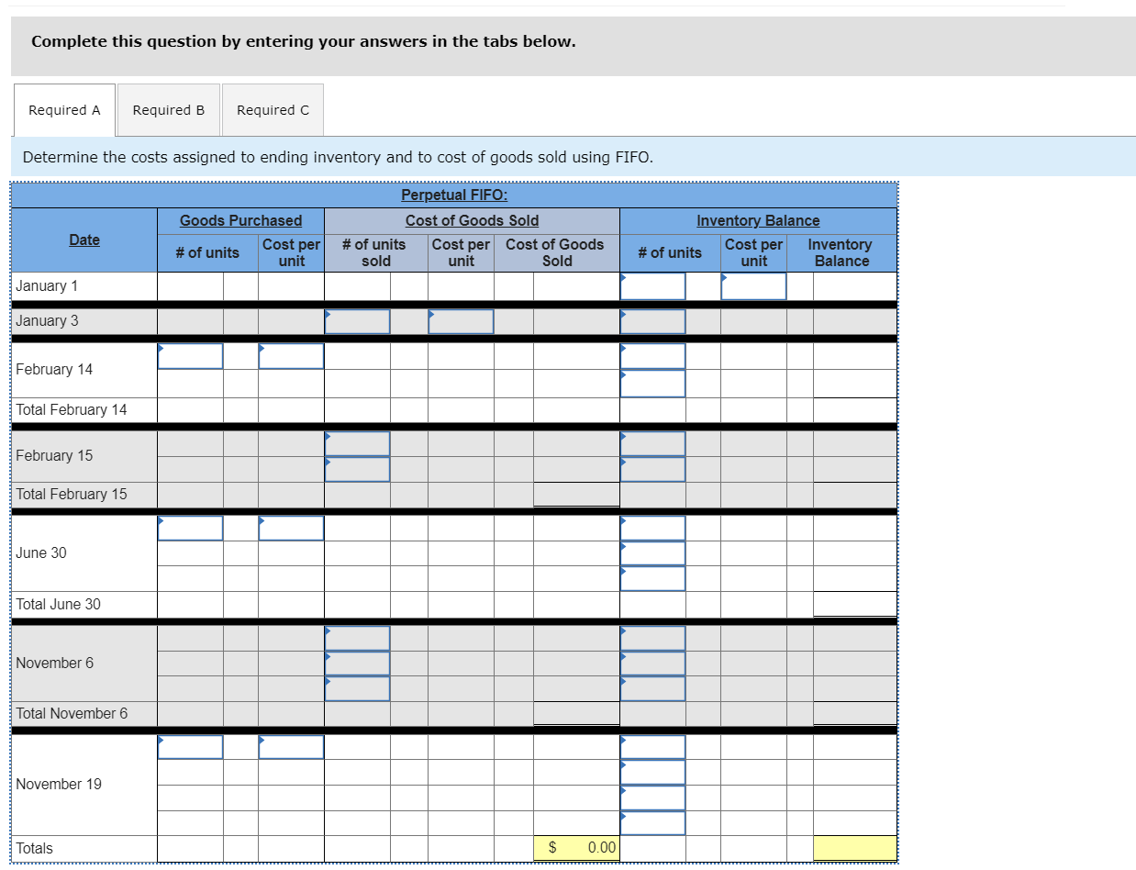Open November 6 inventory balance units dropdown
Screen dimensions: 1136x870
[x=652, y=637]
